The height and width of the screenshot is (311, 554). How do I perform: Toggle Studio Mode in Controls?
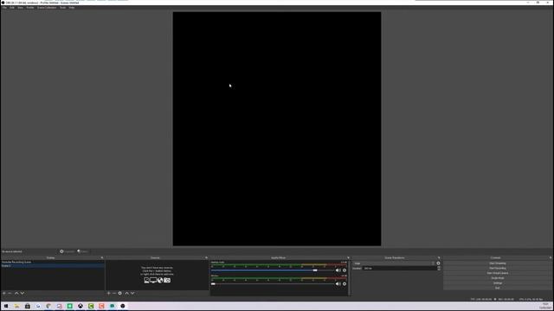497,278
